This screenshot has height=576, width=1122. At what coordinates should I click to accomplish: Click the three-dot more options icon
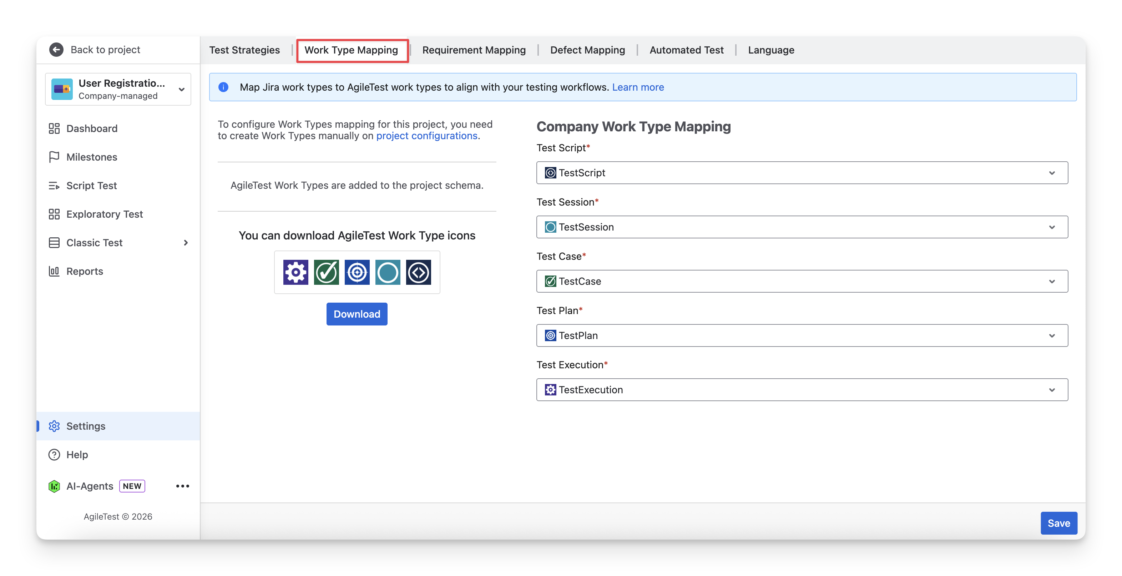(182, 486)
